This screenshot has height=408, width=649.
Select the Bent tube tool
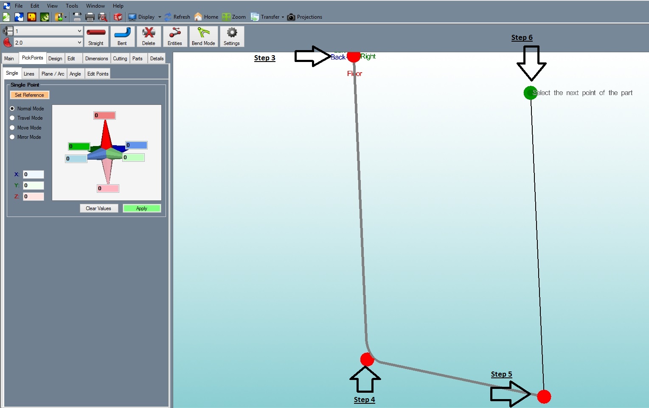click(x=122, y=37)
